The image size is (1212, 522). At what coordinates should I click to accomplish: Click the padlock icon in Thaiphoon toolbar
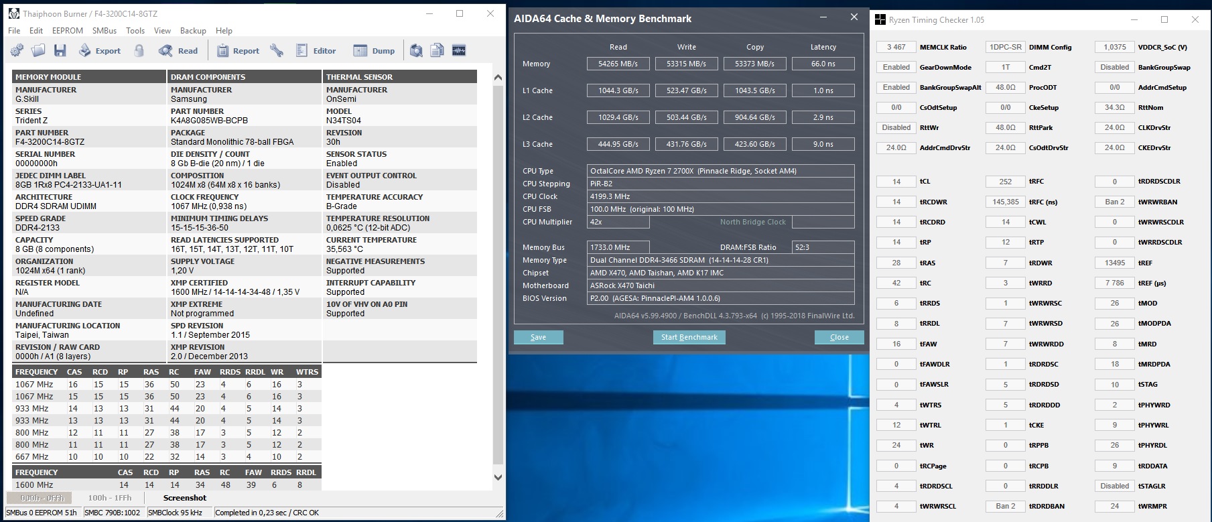coord(139,50)
